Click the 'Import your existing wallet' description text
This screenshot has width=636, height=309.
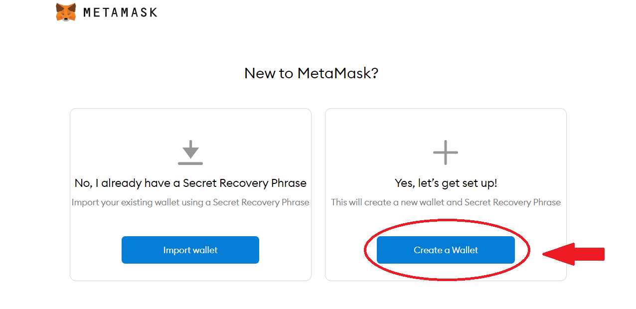(x=190, y=202)
